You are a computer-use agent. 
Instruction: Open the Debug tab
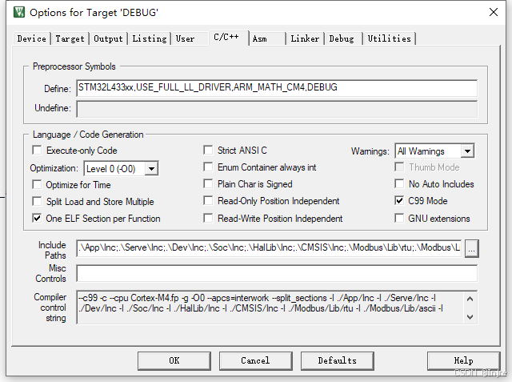click(x=342, y=38)
